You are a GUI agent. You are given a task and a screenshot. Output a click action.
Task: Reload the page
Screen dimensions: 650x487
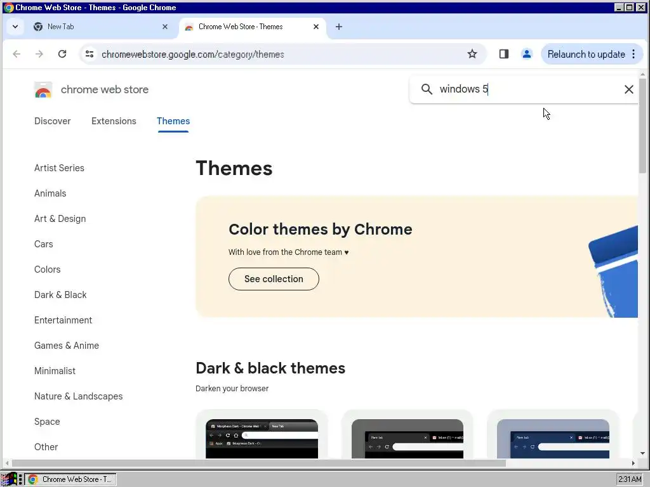click(62, 54)
